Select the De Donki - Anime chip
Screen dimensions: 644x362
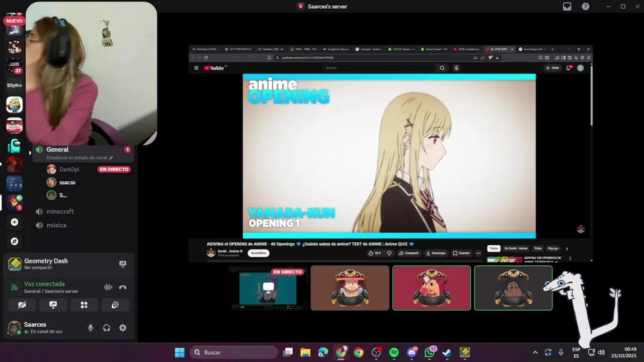click(x=516, y=248)
